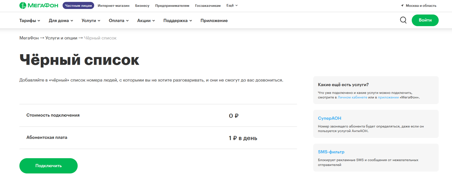Viewport: 452px width, 179px height.
Task: Expand the Для дома dropdown
Action: (61, 20)
